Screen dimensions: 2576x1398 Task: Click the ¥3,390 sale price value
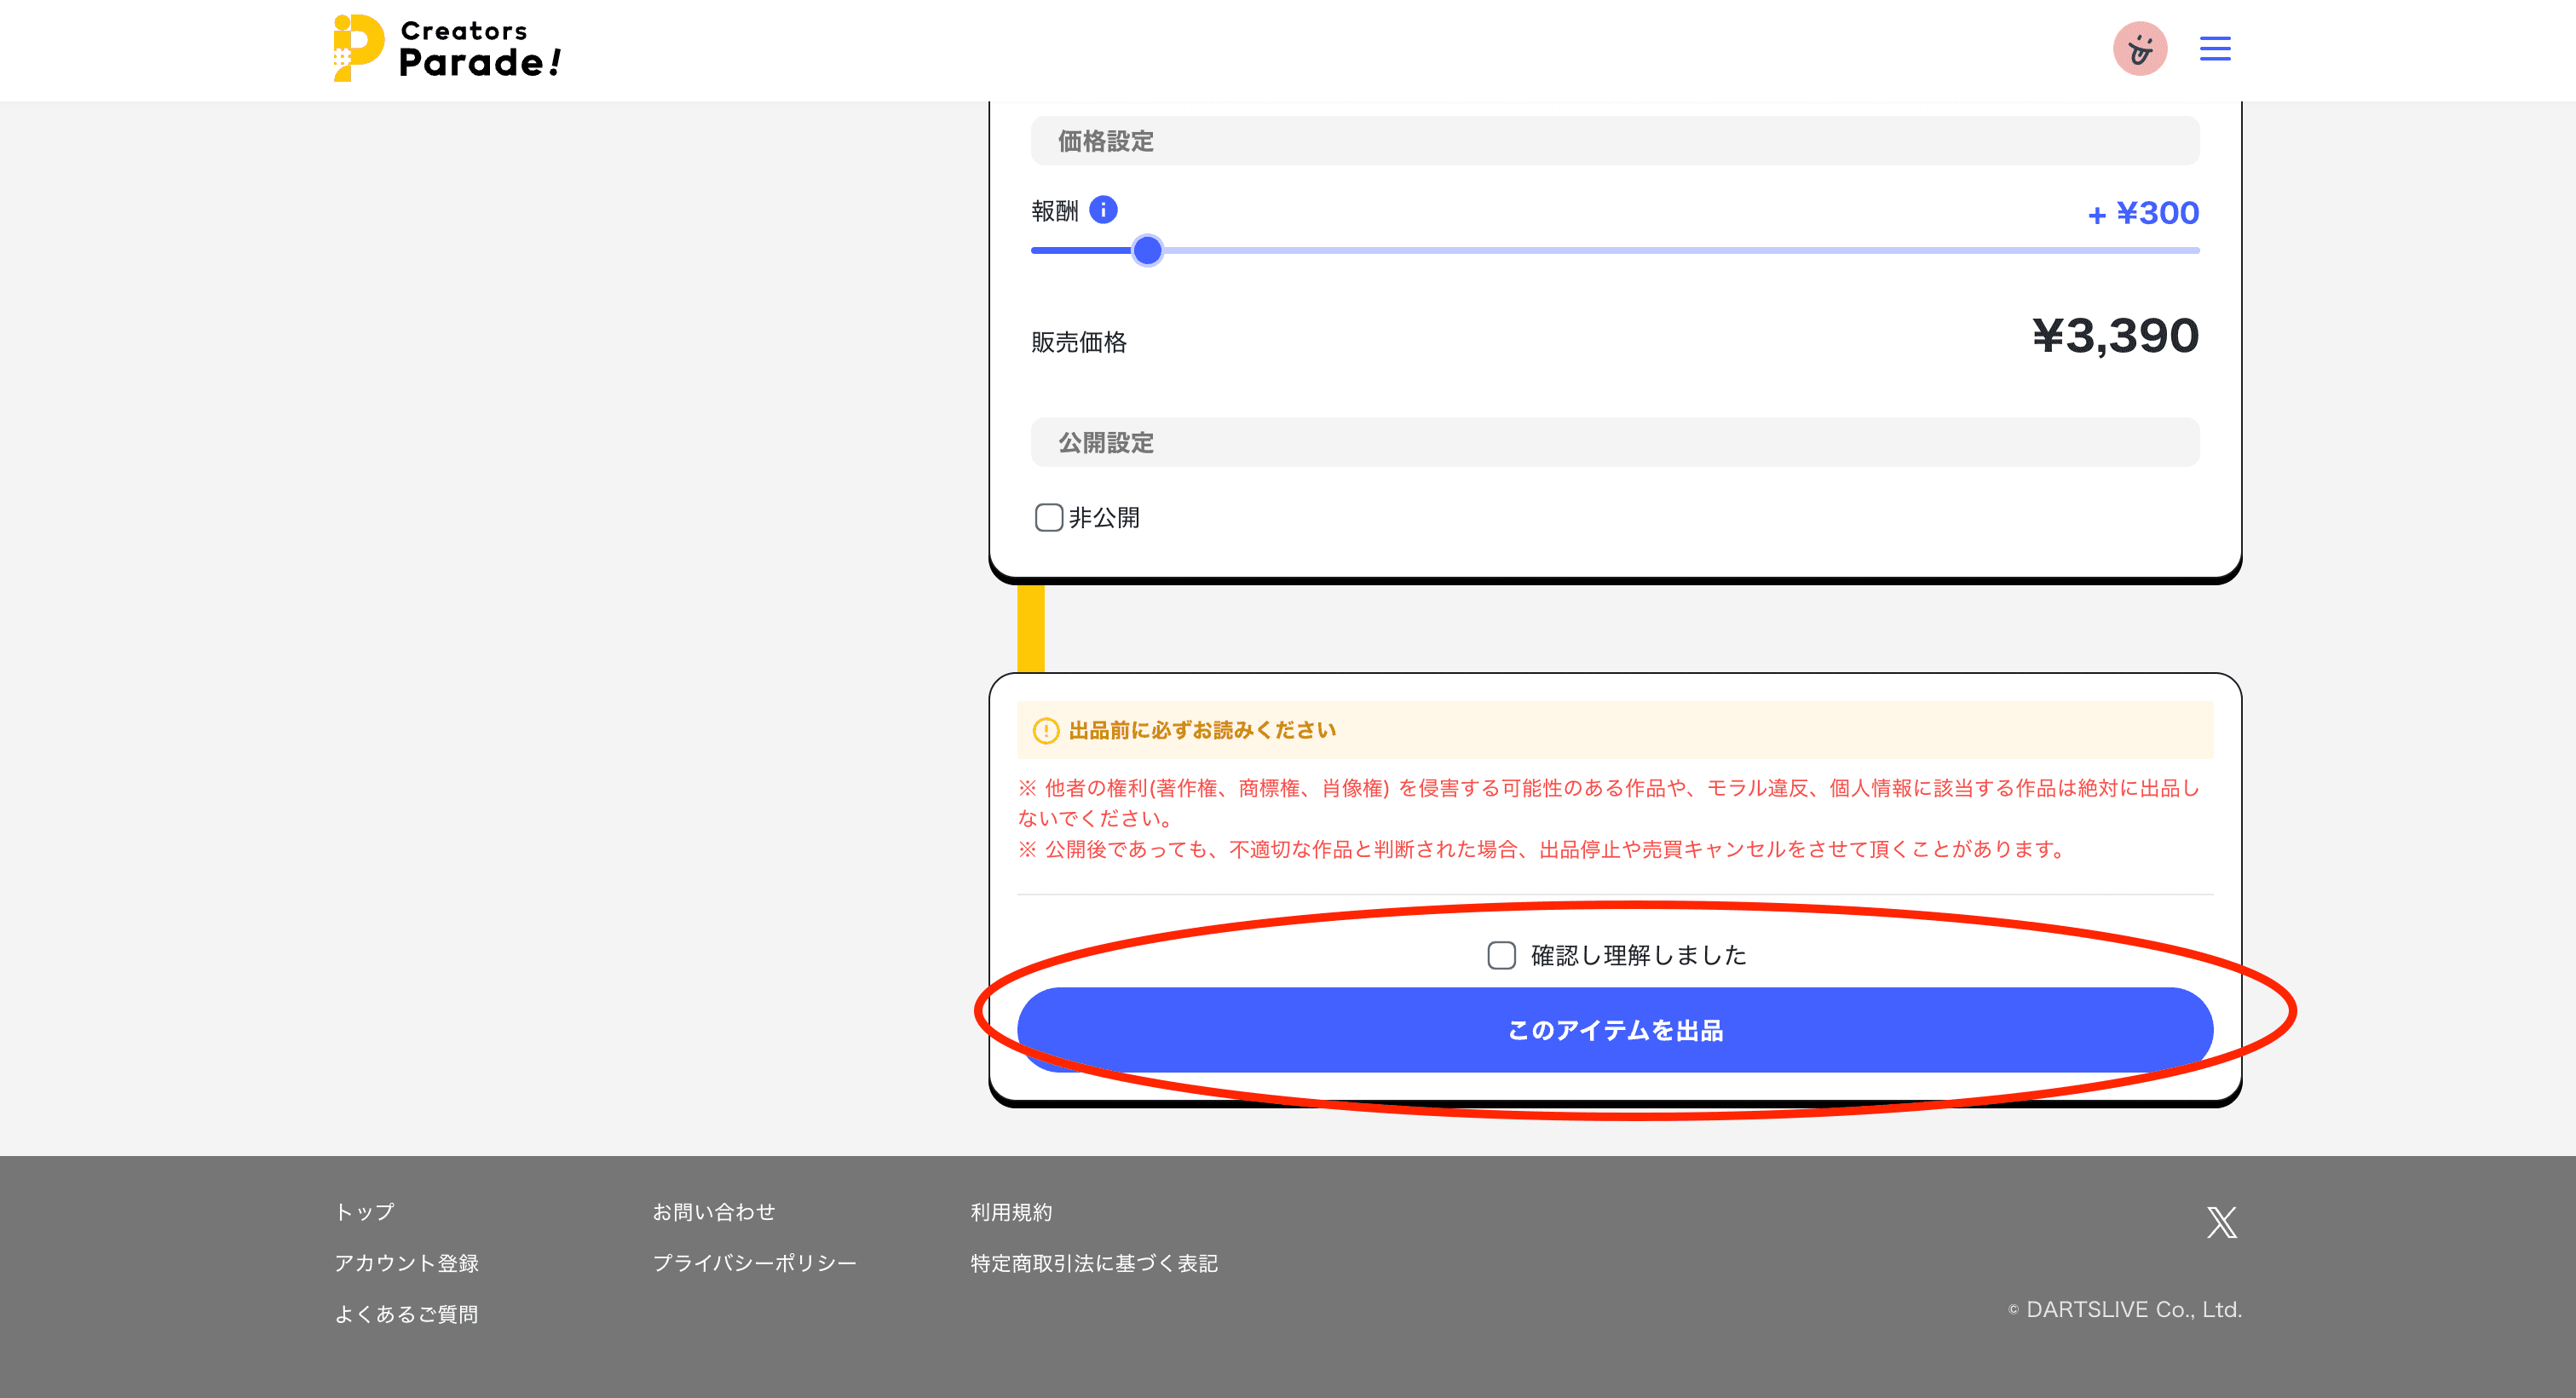tap(2114, 335)
